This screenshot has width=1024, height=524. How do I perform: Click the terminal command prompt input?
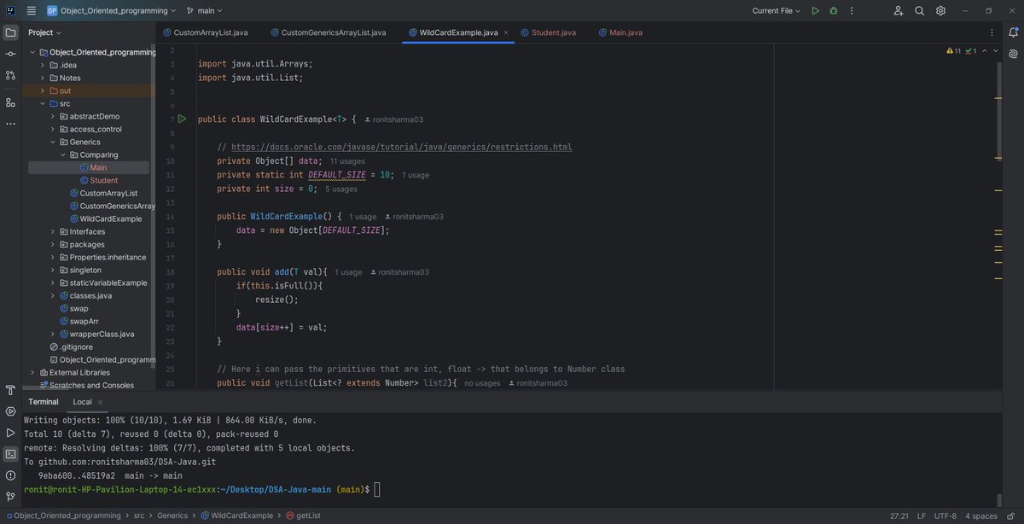pos(376,489)
